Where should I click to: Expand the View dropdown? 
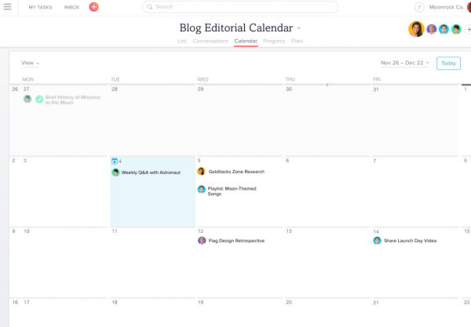(x=30, y=63)
